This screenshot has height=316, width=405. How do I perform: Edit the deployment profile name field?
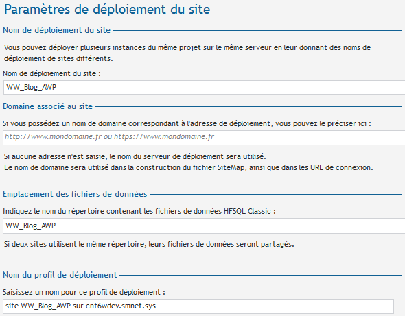click(198, 306)
